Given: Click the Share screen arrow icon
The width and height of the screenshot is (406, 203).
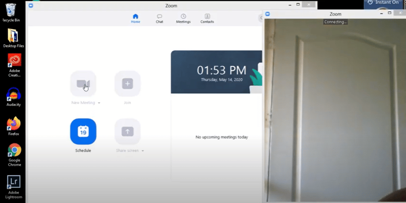Looking at the screenshot, I should pos(128,131).
